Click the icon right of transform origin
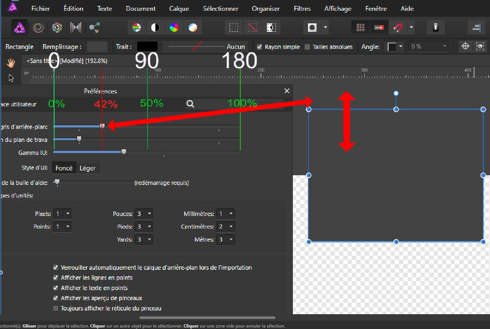 click(x=480, y=46)
